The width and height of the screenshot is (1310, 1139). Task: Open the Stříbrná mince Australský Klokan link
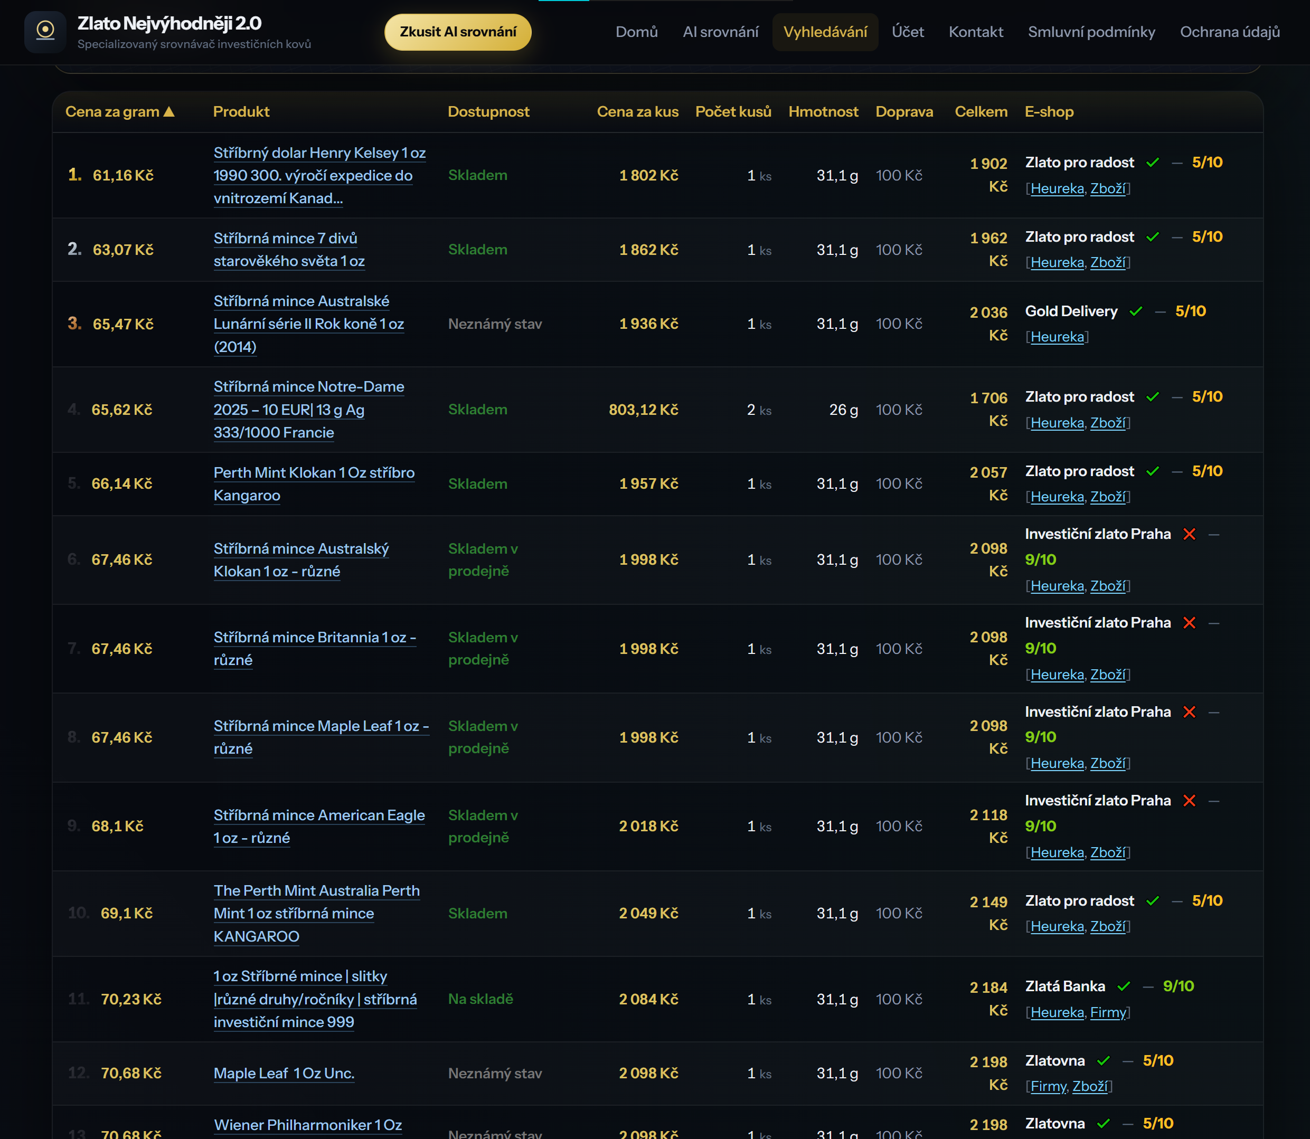tap(301, 560)
